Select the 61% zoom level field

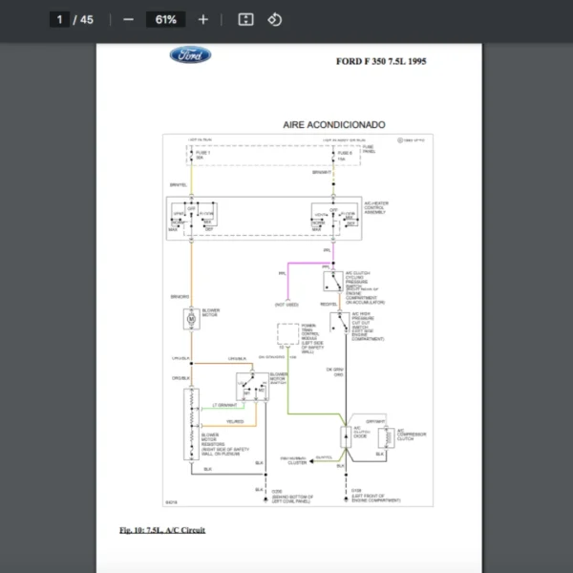point(165,19)
